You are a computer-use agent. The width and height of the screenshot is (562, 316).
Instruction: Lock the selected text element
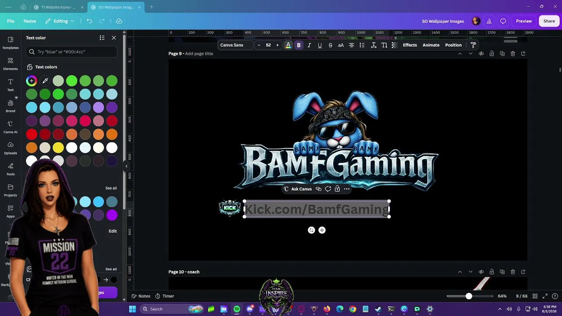(337, 189)
